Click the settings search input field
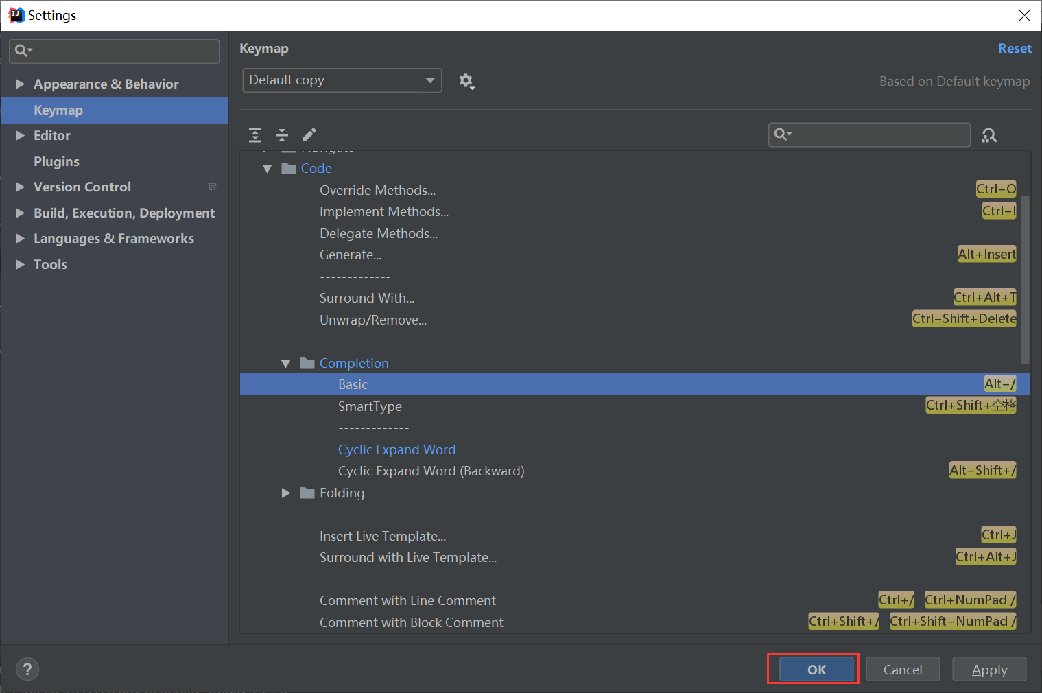 (x=115, y=51)
